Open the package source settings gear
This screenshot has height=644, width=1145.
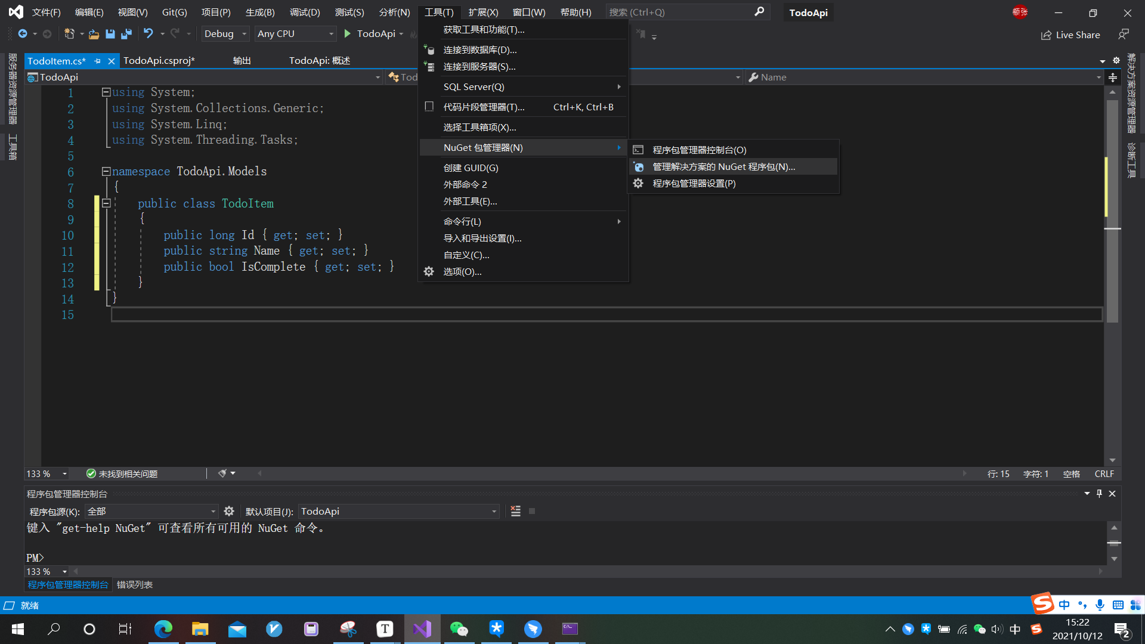click(229, 511)
